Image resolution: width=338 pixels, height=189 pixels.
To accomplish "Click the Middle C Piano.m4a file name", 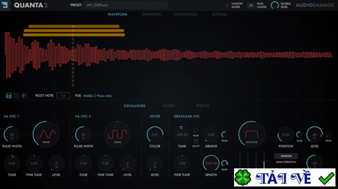I will [97, 96].
